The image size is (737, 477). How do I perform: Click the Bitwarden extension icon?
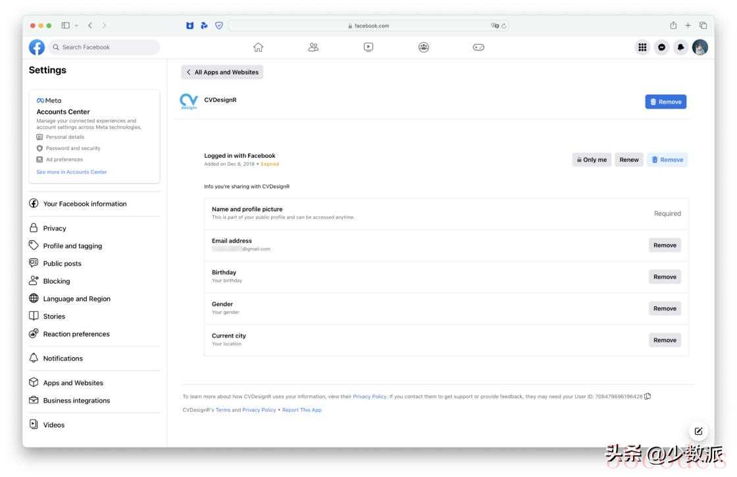pyautogui.click(x=190, y=26)
